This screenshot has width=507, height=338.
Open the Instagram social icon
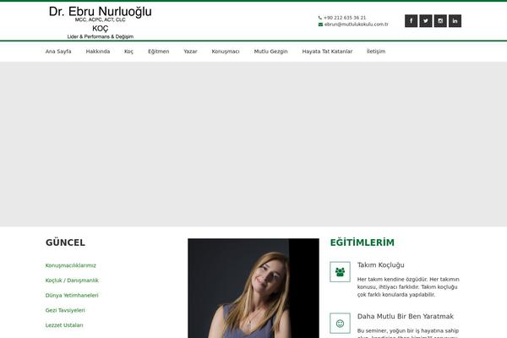440,21
